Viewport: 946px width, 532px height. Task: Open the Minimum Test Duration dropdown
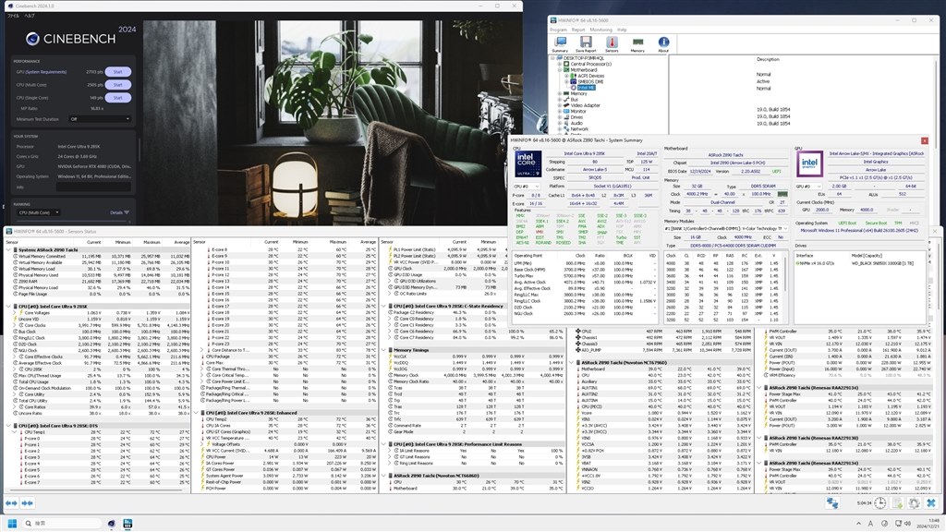click(x=100, y=119)
